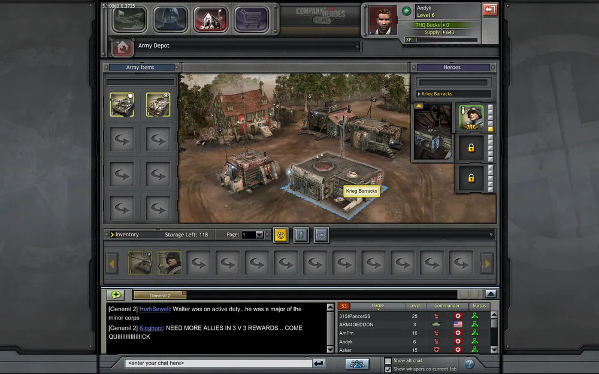Click the airplane and tank battle icon
The image size is (599, 374).
[x=130, y=19]
